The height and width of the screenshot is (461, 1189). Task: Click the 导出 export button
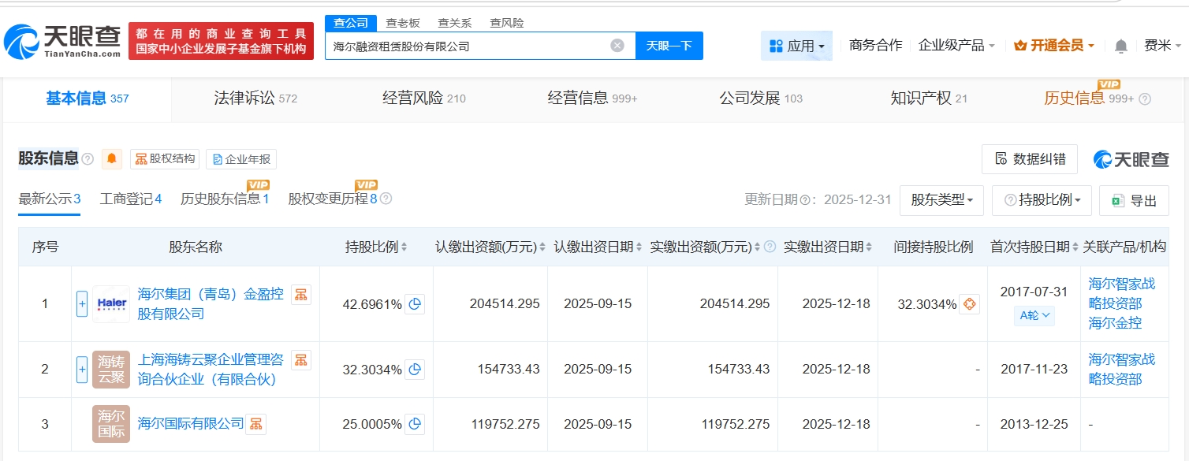pos(1134,200)
